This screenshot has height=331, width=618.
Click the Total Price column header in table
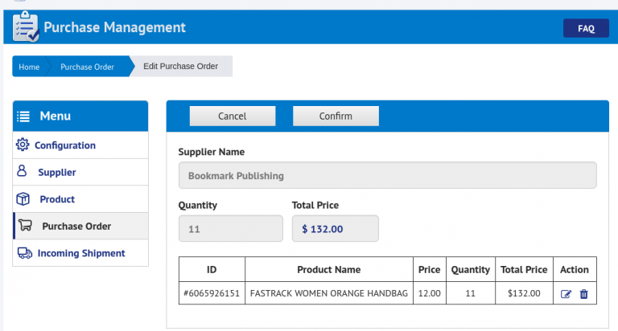[x=524, y=270]
